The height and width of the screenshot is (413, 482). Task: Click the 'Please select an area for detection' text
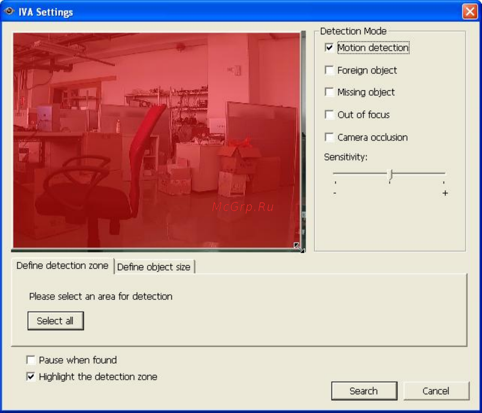(x=100, y=296)
